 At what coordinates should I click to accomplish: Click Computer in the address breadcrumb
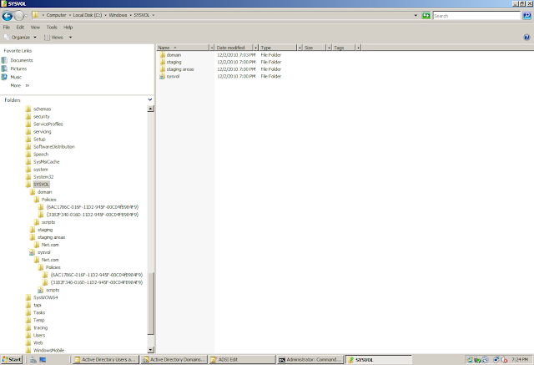click(56, 15)
